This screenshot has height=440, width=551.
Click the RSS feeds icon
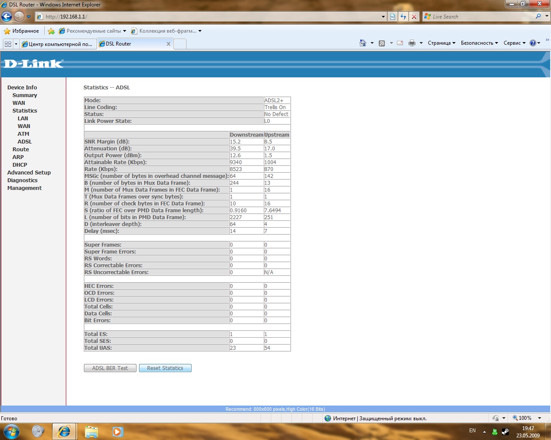click(382, 43)
